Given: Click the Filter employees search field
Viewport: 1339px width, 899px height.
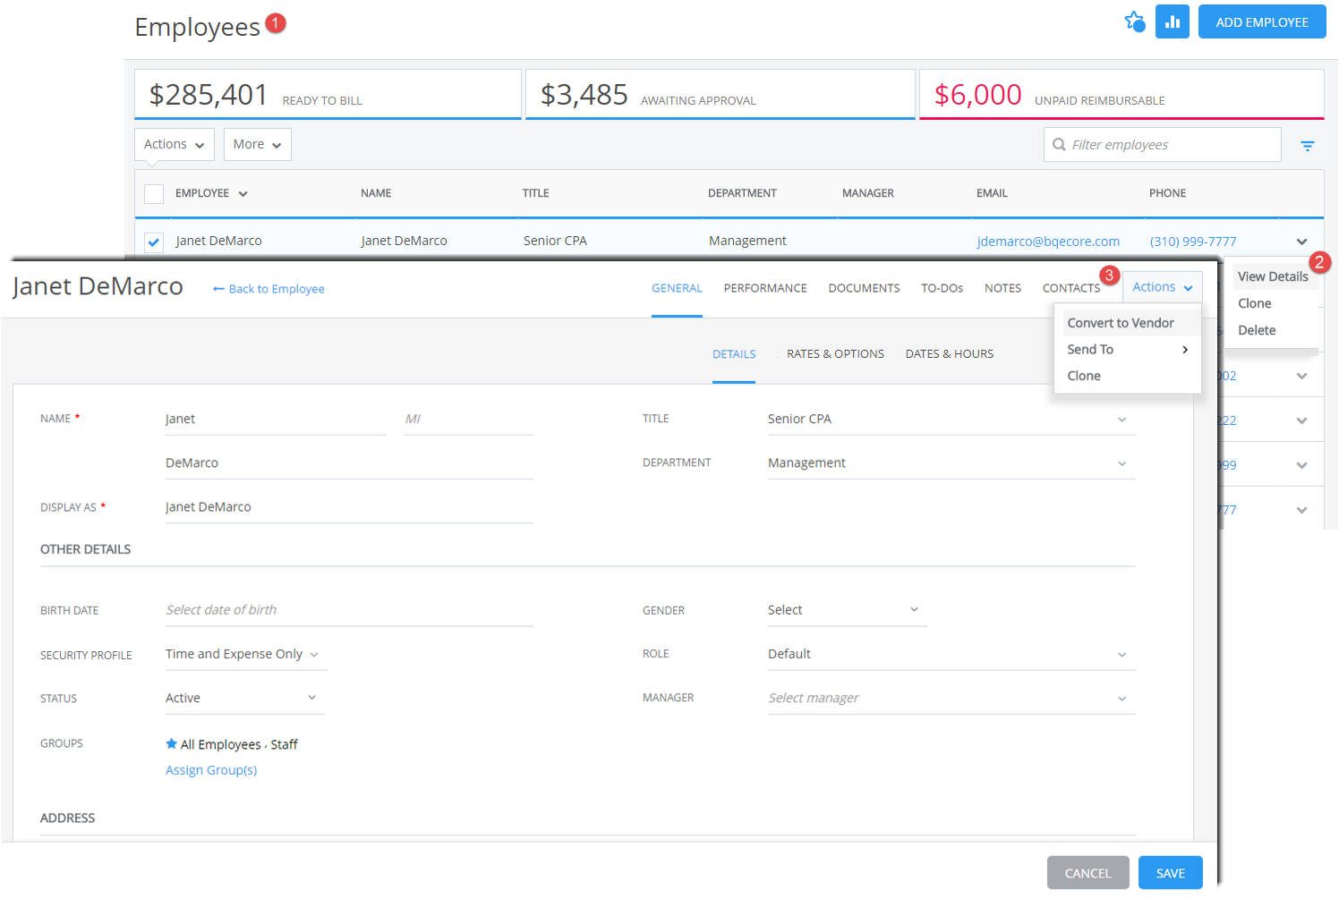Looking at the screenshot, I should pyautogui.click(x=1162, y=145).
